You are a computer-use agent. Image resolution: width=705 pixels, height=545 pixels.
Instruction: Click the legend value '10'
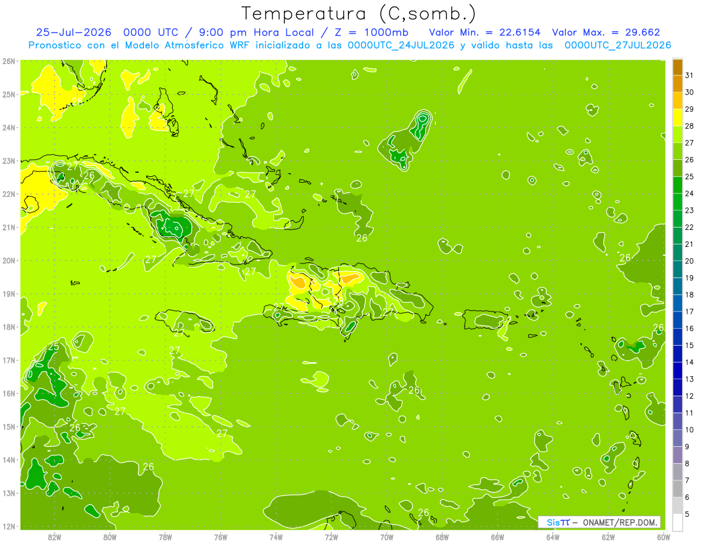[x=689, y=430]
